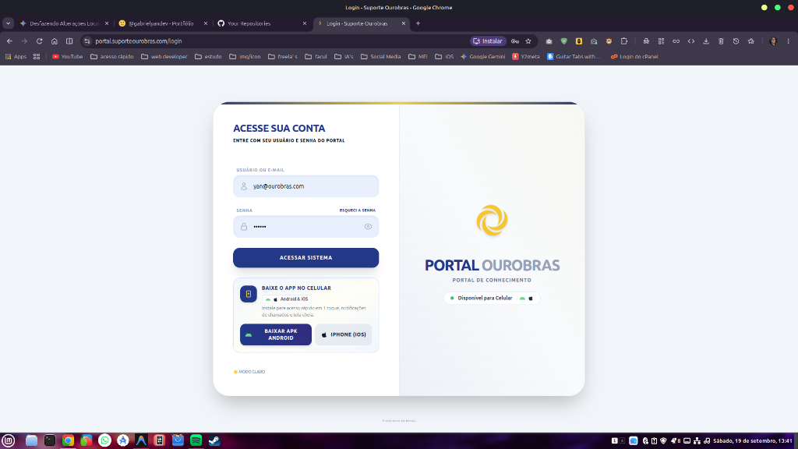798x449 pixels.
Task: Open the Downloads icon in toolbar
Action: click(x=706, y=41)
